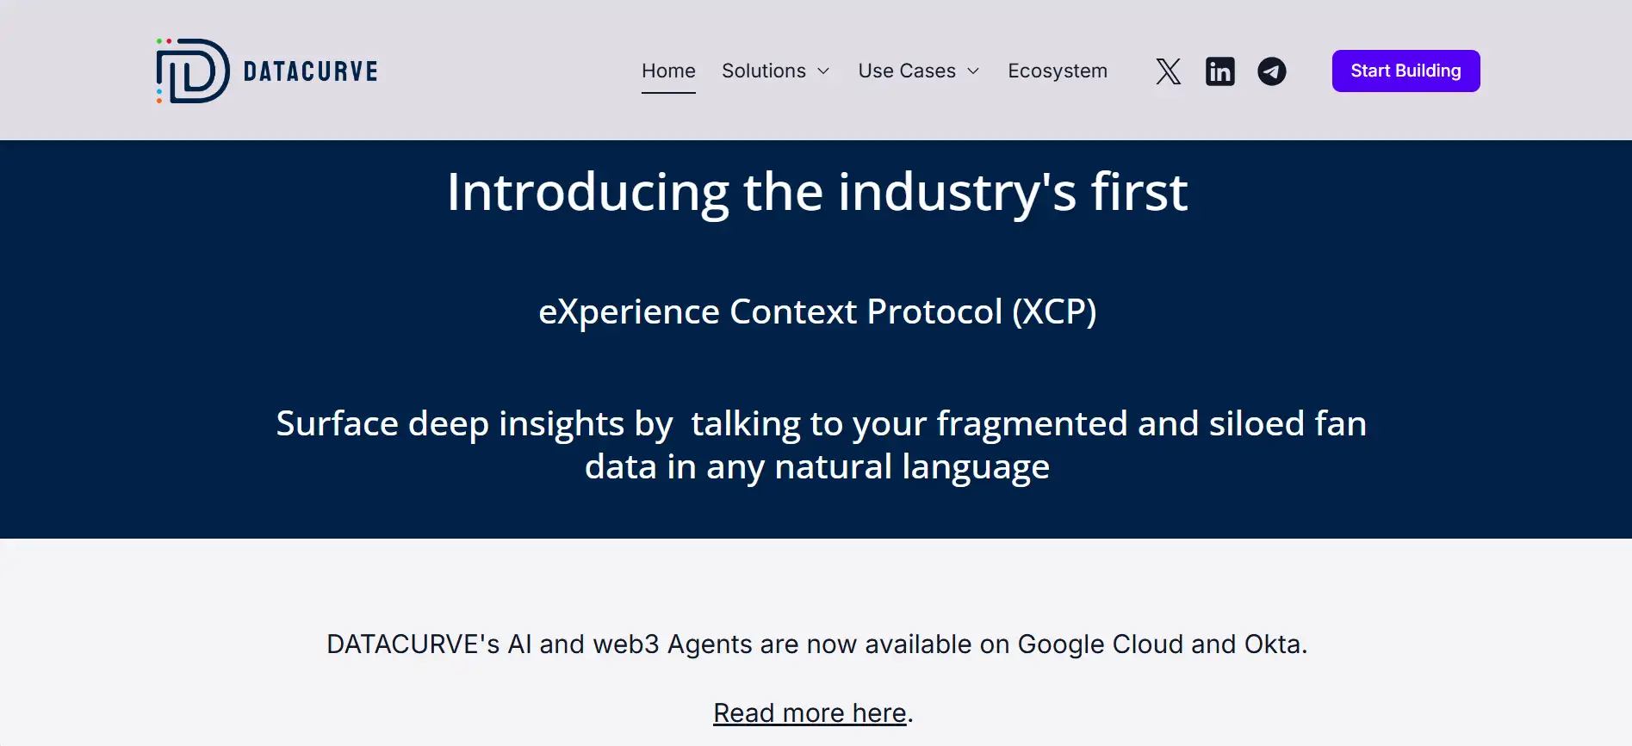
Task: Open the Telegram channel icon
Action: (x=1271, y=71)
